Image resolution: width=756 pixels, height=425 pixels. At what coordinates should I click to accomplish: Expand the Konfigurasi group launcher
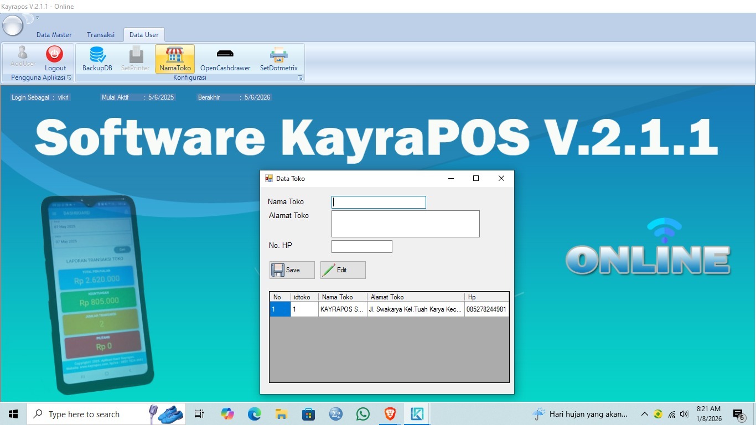(300, 78)
